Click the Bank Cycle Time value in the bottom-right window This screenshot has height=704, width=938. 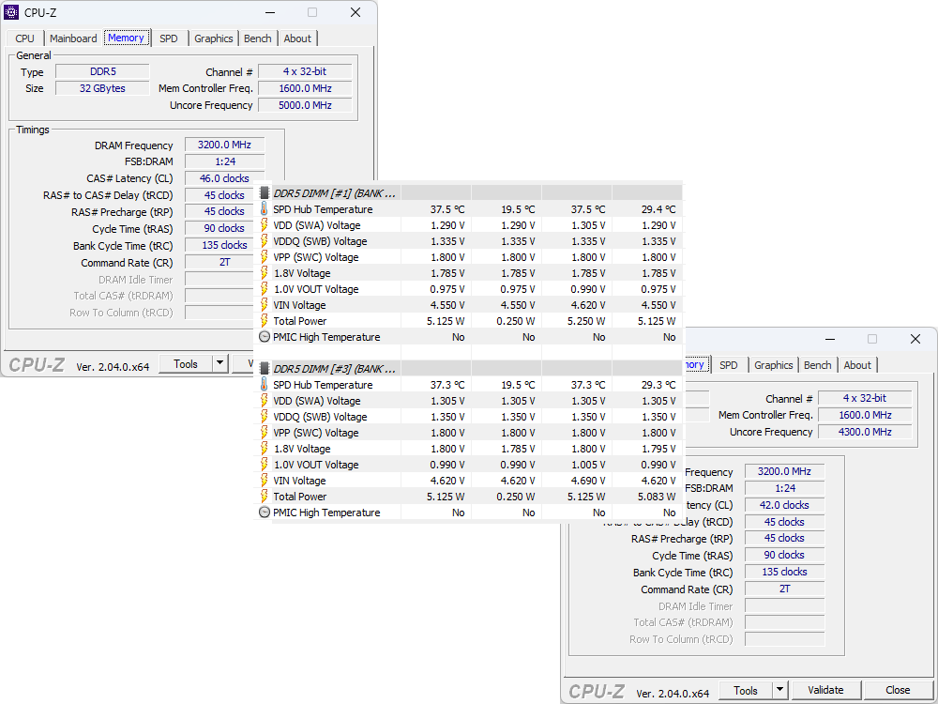784,572
